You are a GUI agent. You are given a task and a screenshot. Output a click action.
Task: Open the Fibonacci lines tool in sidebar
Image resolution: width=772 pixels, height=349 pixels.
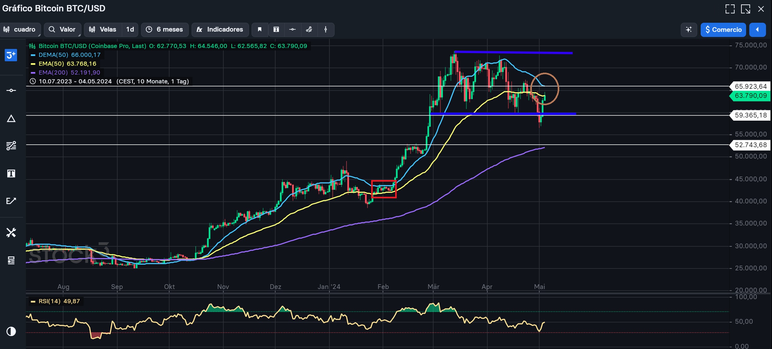point(11,146)
